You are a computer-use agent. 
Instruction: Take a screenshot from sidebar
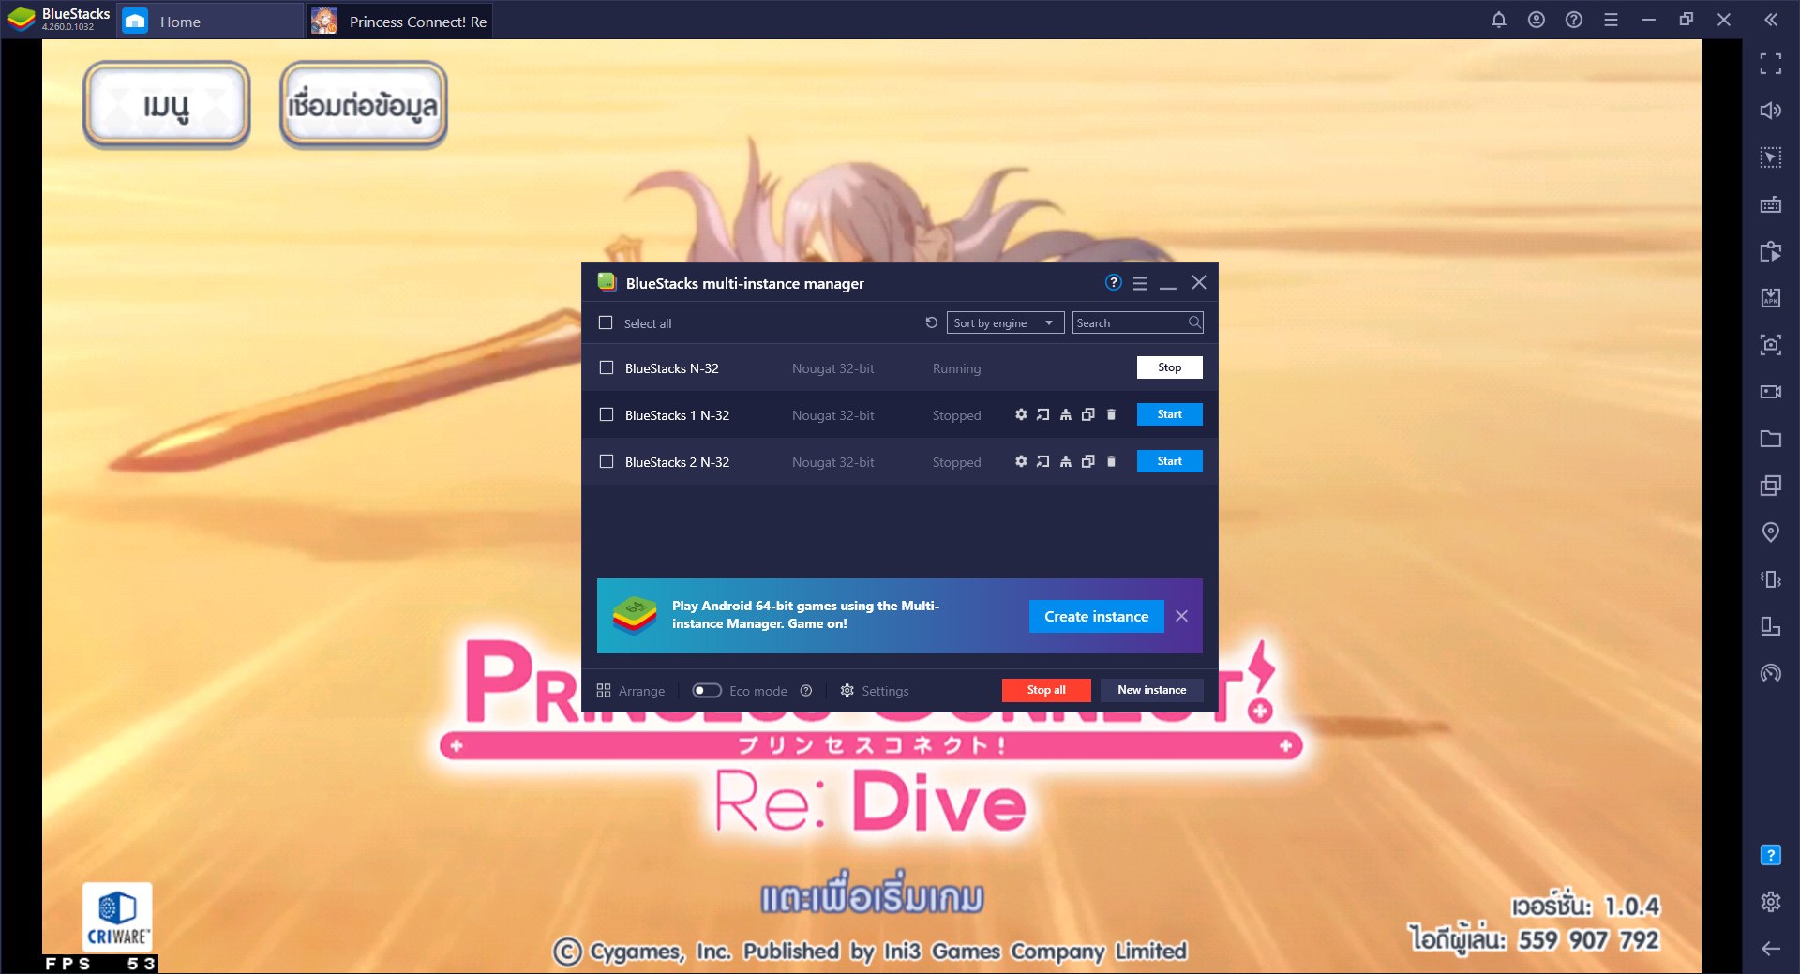tap(1771, 345)
